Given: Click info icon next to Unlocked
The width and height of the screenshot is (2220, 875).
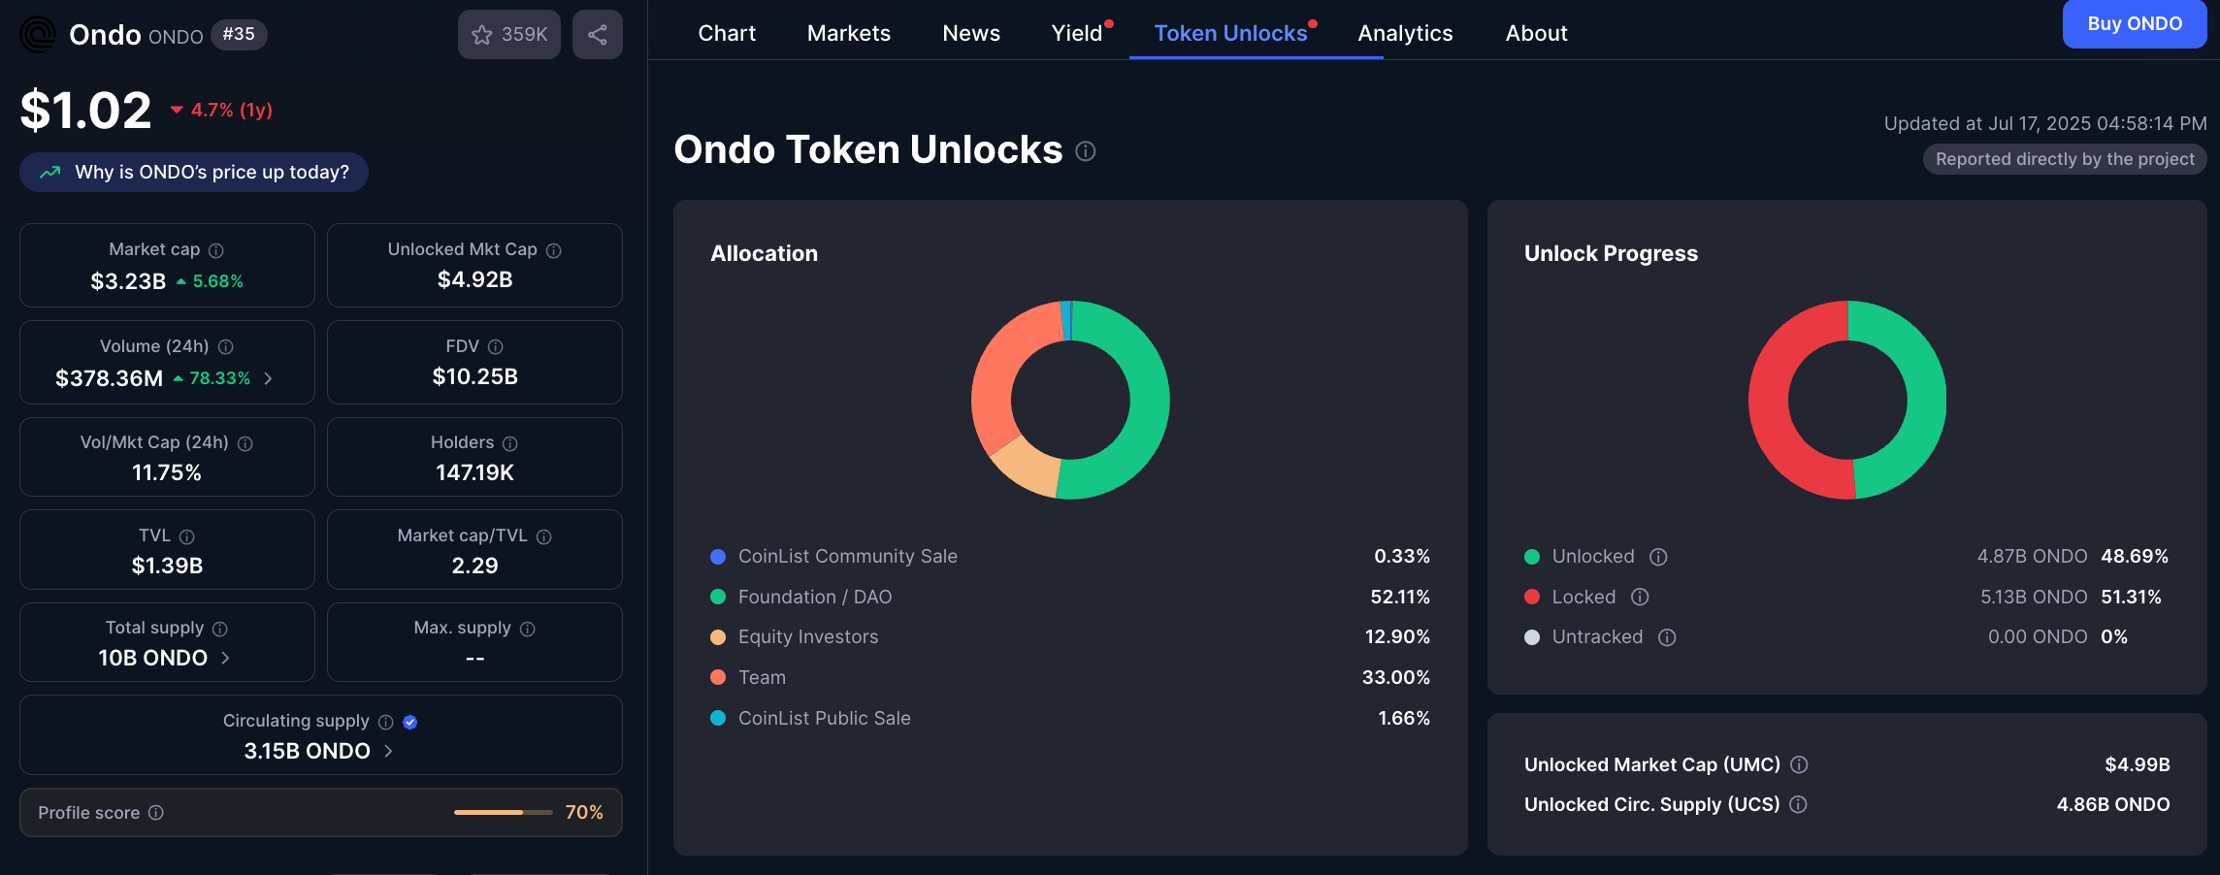Looking at the screenshot, I should 1659,557.
